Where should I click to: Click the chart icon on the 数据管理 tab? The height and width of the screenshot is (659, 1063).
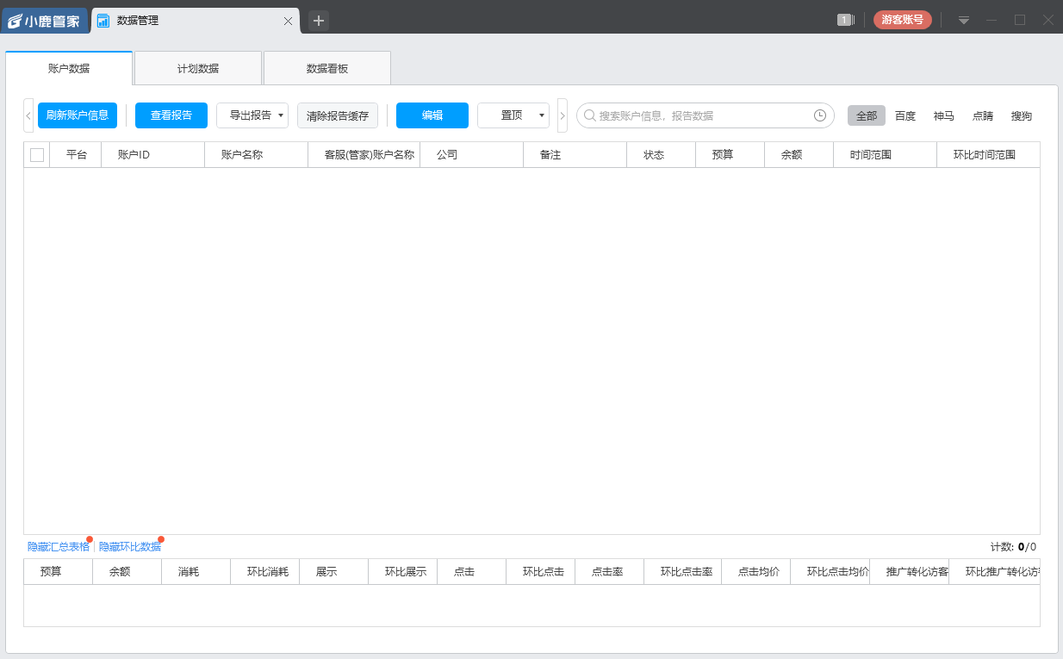[103, 20]
